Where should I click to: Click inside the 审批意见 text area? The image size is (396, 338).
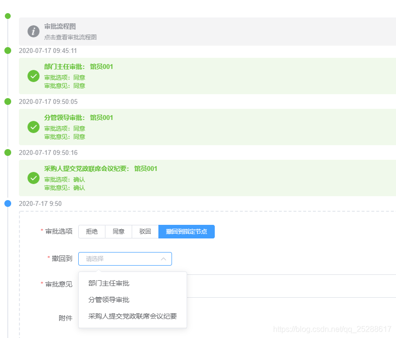[x=291, y=286]
